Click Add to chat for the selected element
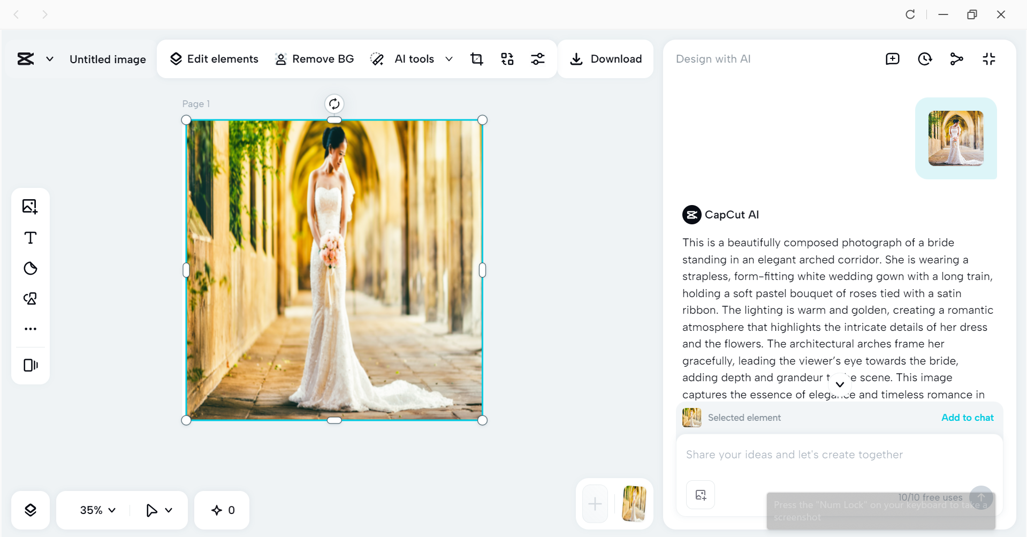Image resolution: width=1027 pixels, height=537 pixels. tap(967, 418)
